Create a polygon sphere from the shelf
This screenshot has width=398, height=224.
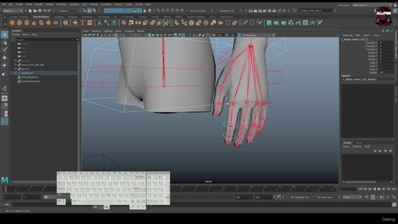click(12, 23)
